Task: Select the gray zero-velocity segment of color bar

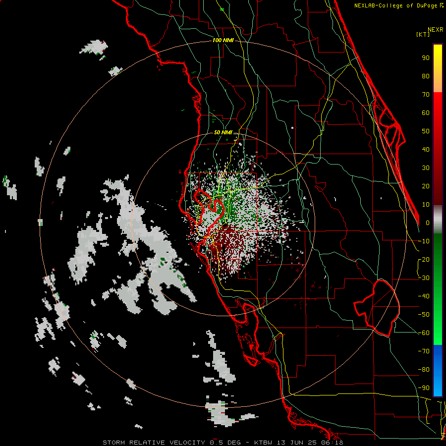Action: (438, 220)
